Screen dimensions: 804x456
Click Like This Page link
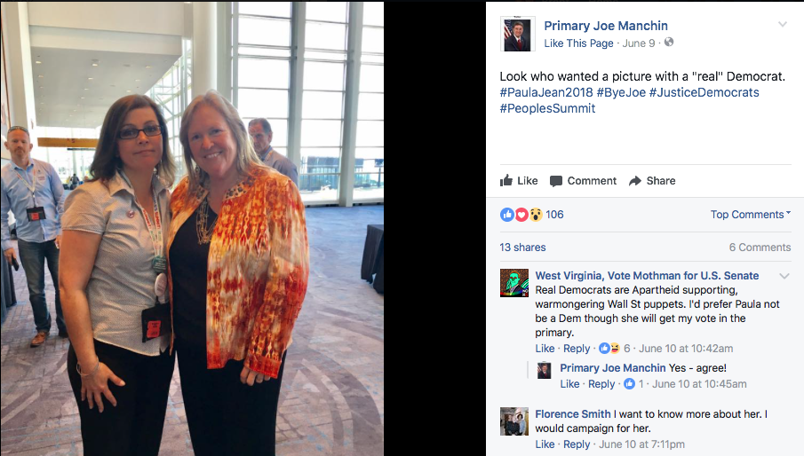click(x=578, y=43)
